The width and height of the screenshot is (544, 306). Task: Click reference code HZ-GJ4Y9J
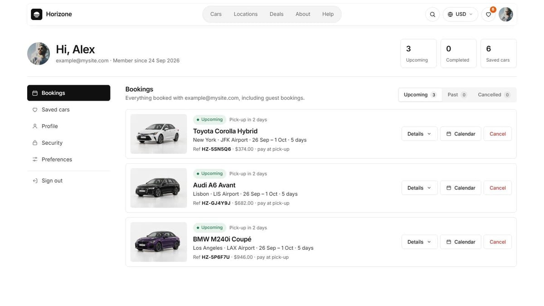[216, 203]
